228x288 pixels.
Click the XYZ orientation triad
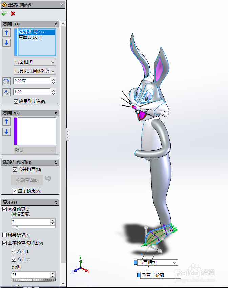point(81,265)
